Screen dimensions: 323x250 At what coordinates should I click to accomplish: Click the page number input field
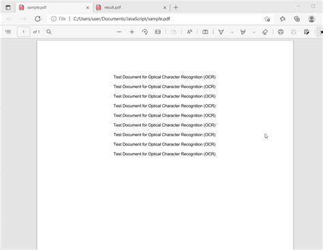click(x=23, y=32)
